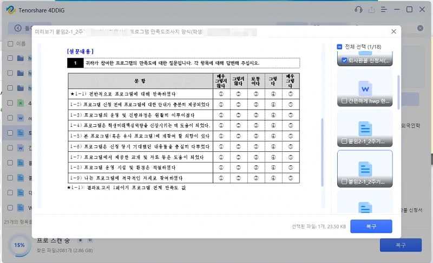Click the second Word file icon in list

(x=21, y=147)
